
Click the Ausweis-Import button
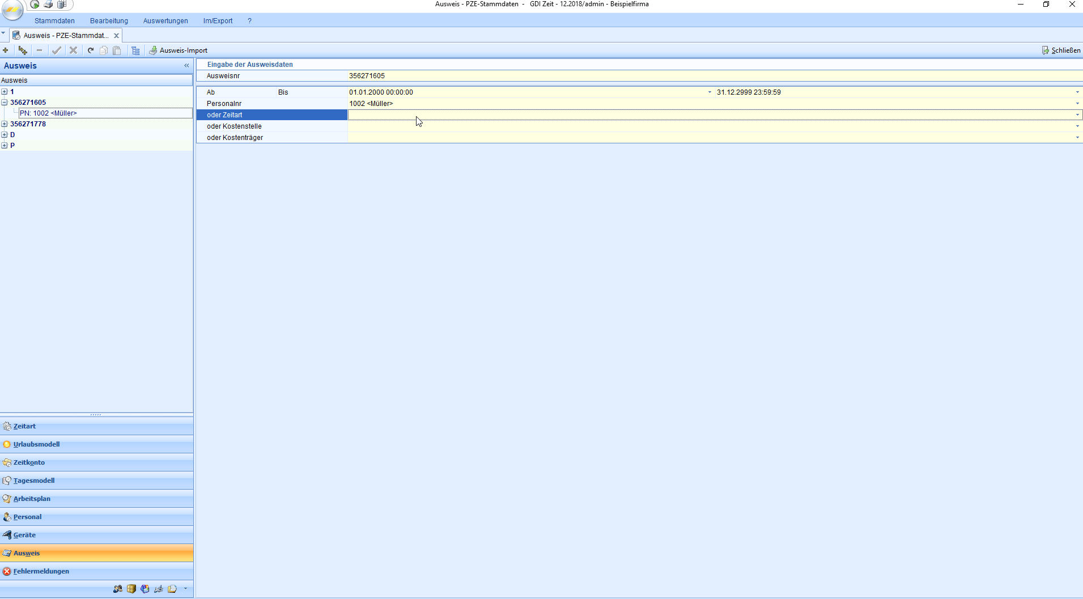pyautogui.click(x=179, y=50)
